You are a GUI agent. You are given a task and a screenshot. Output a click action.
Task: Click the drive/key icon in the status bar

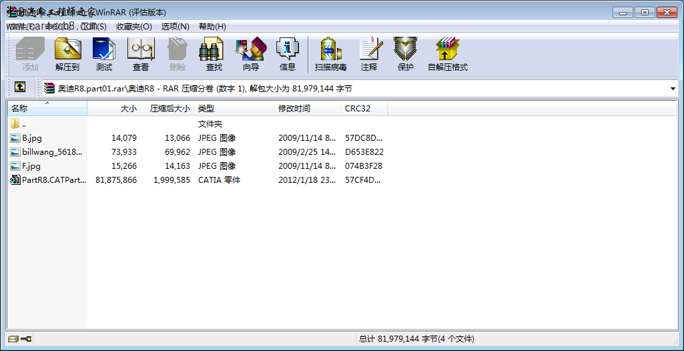[x=20, y=338]
